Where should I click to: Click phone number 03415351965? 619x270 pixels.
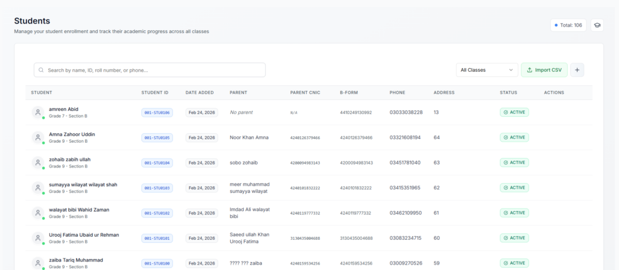pos(405,188)
